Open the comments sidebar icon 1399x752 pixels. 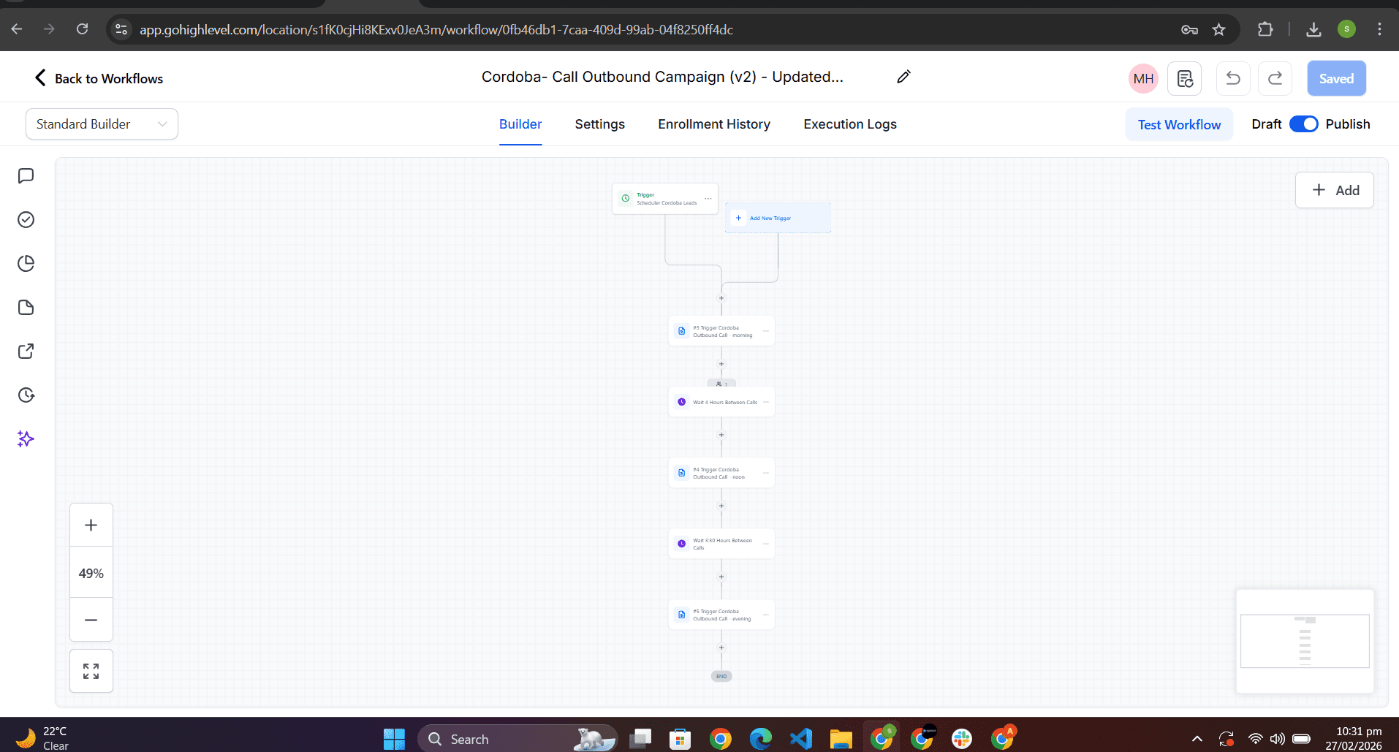pos(26,176)
